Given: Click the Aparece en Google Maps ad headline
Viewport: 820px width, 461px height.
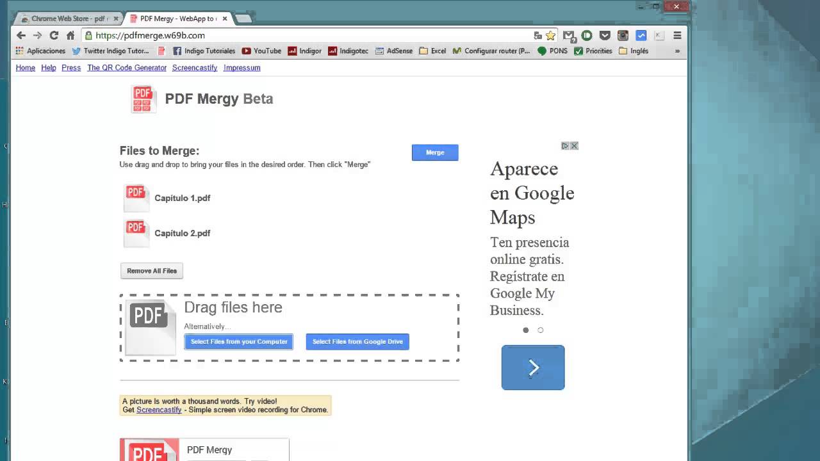Looking at the screenshot, I should click(532, 193).
